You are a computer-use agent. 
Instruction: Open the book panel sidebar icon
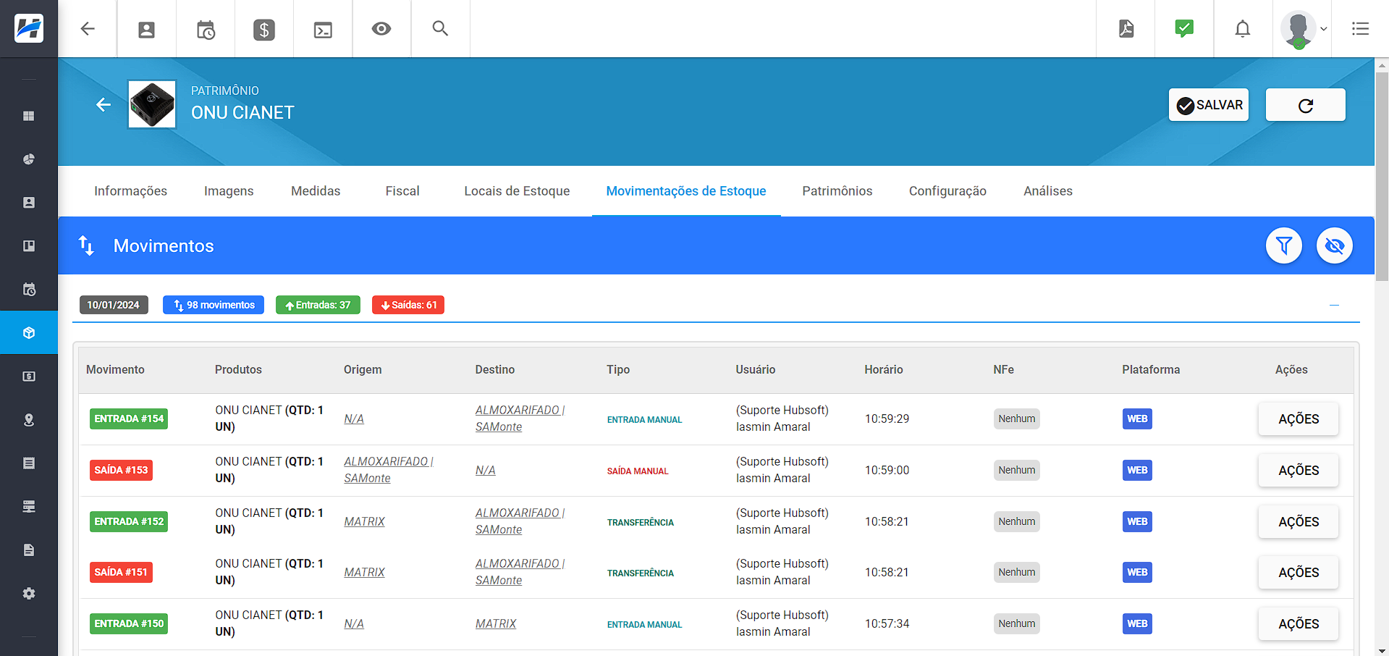(x=29, y=246)
